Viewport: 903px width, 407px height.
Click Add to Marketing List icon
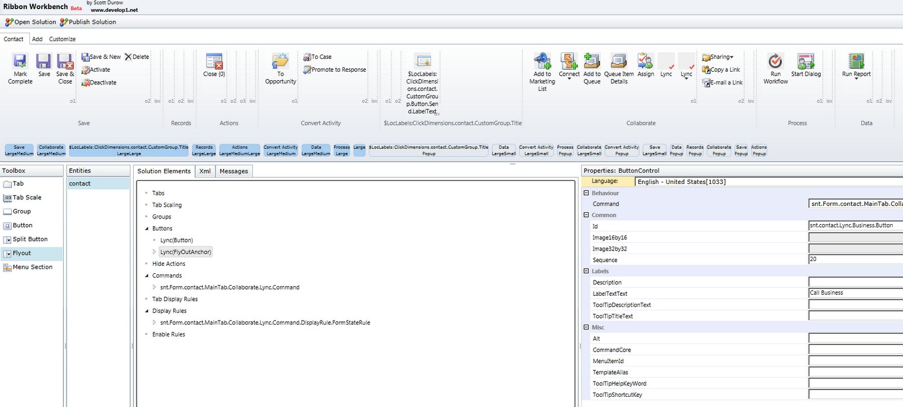pos(542,61)
